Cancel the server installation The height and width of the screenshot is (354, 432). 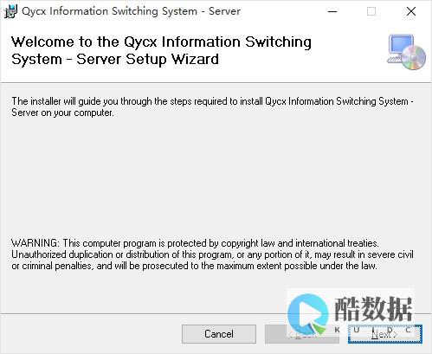tap(219, 334)
